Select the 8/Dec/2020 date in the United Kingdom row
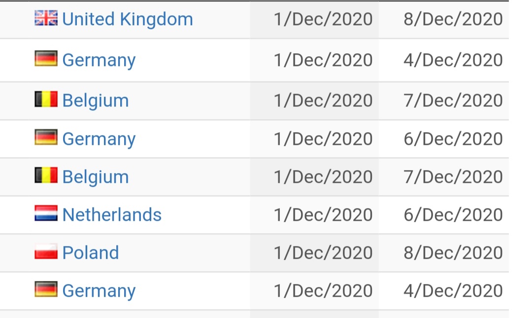The width and height of the screenshot is (532, 318). coord(453,19)
